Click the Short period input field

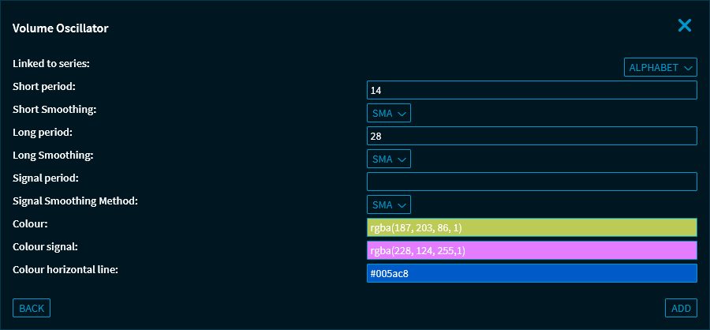pos(532,91)
